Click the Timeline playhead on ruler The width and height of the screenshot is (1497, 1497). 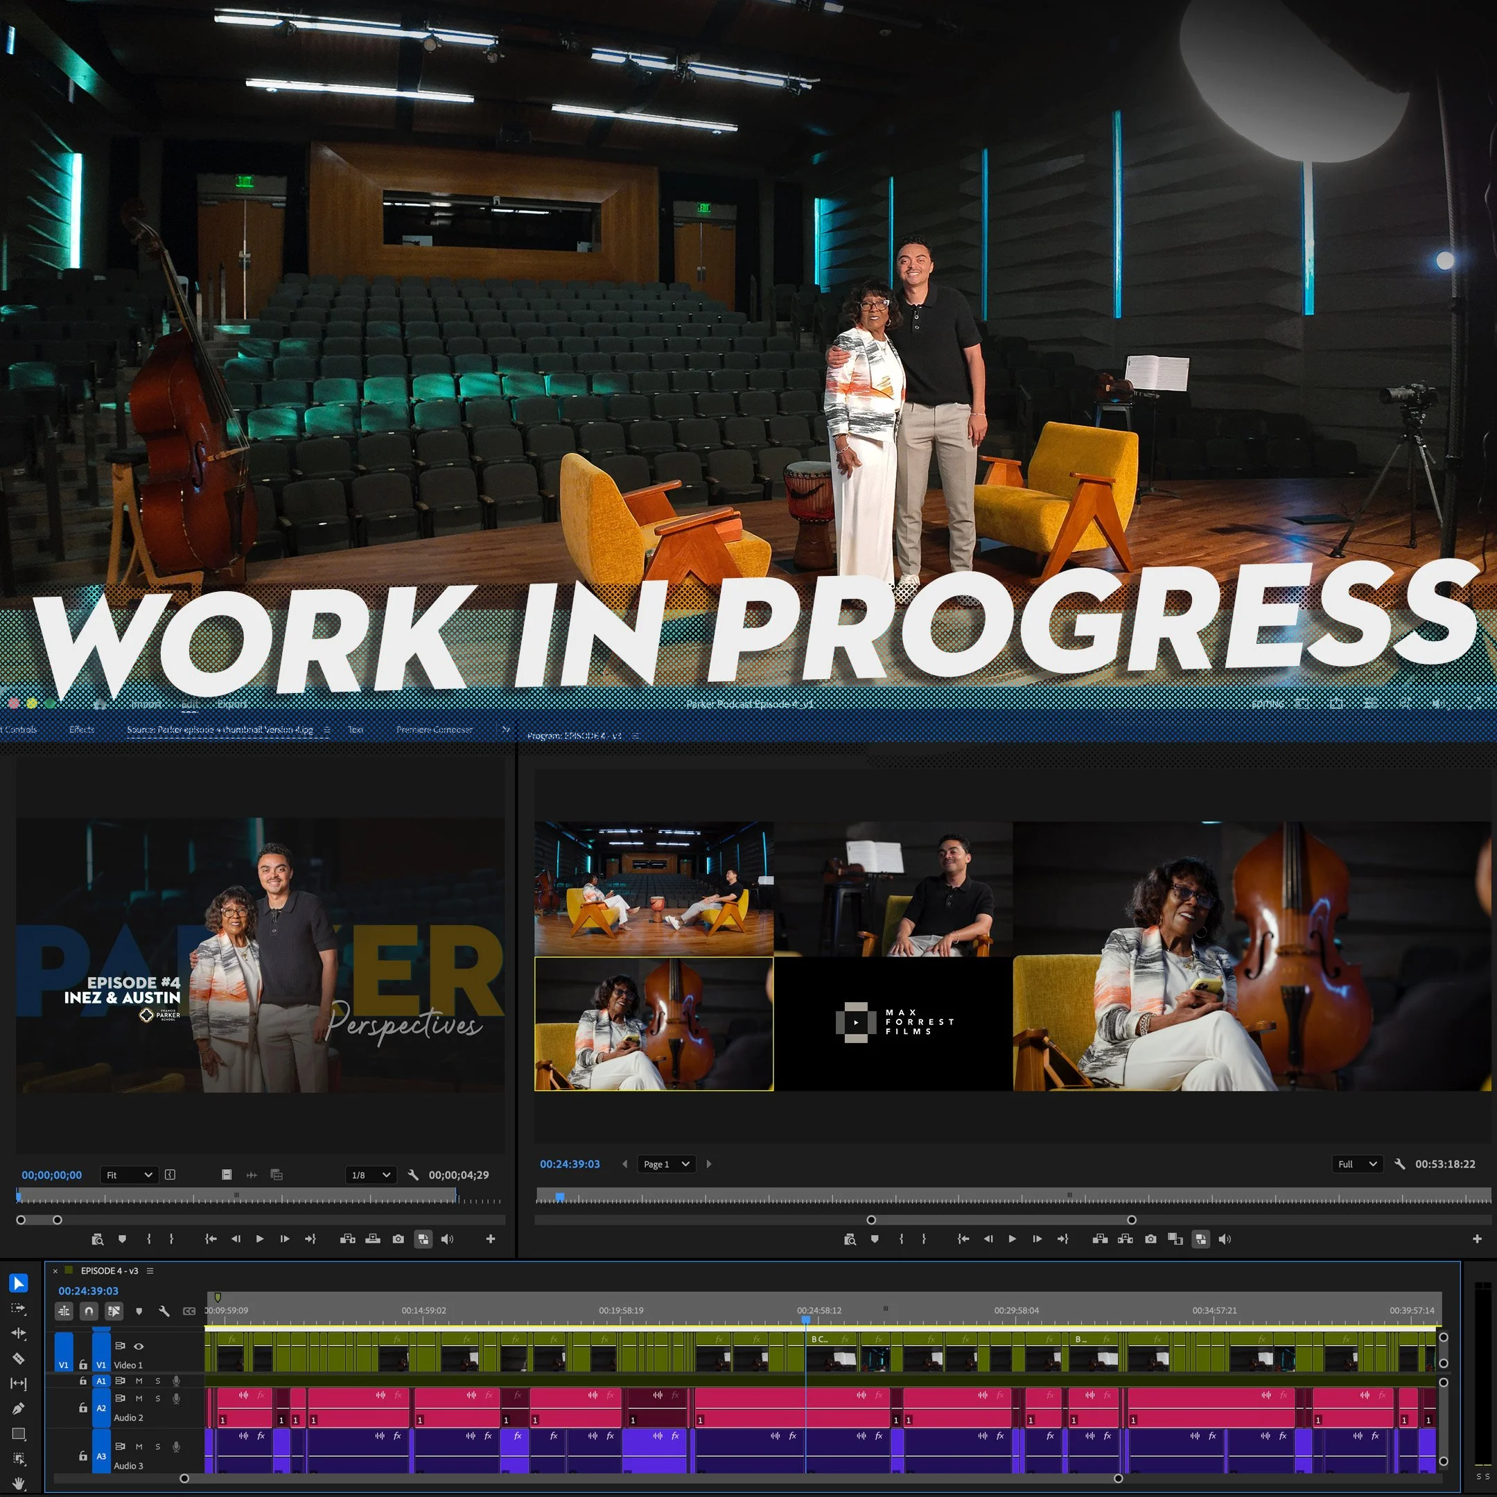coord(806,1319)
